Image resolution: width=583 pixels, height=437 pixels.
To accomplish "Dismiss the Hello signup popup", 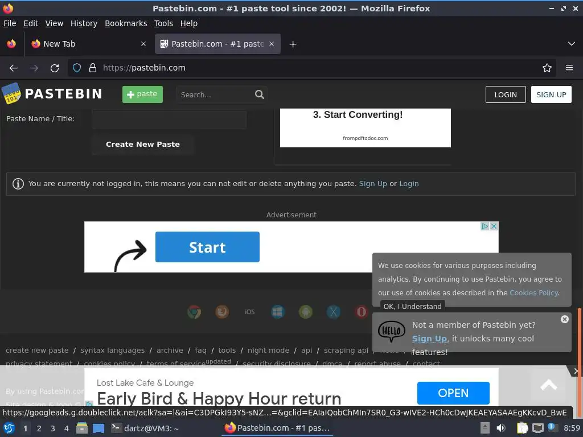I will [564, 319].
